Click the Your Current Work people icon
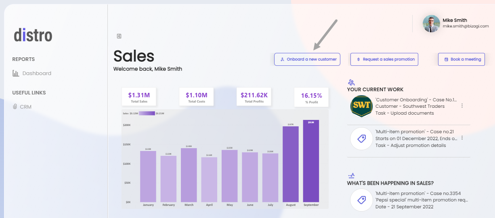This screenshot has height=218, width=495. tap(351, 82)
